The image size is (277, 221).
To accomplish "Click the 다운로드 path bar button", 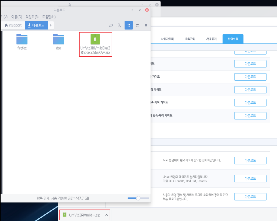I will tap(36, 25).
